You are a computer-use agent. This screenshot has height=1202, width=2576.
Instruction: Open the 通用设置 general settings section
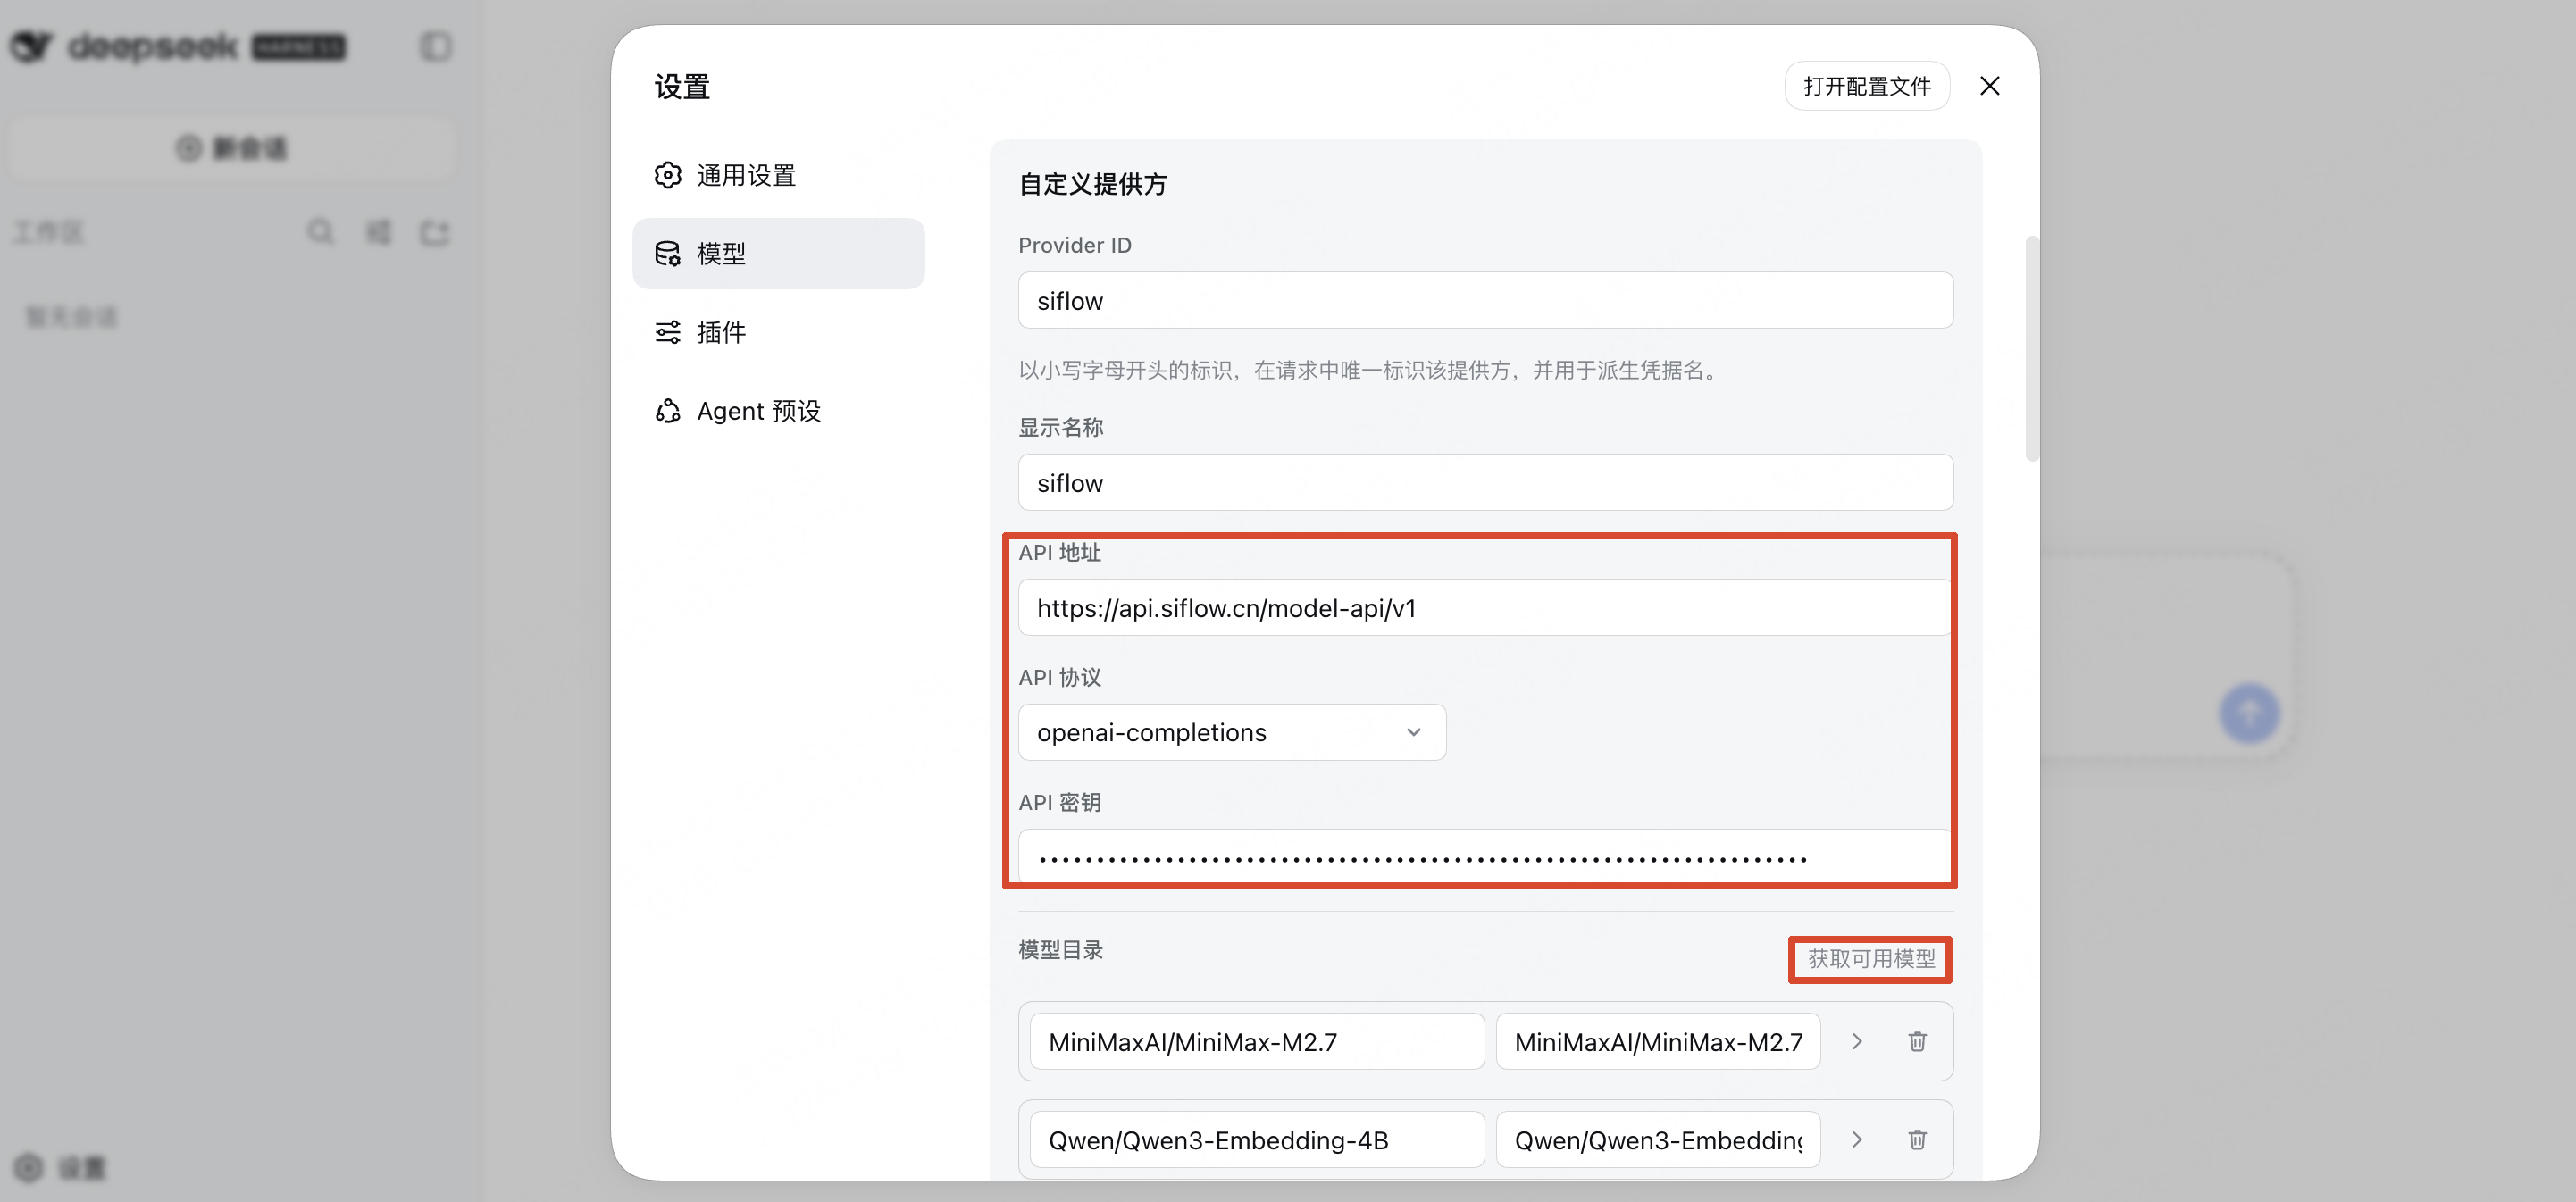point(778,175)
